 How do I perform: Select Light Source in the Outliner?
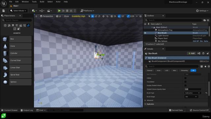pos(163,36)
